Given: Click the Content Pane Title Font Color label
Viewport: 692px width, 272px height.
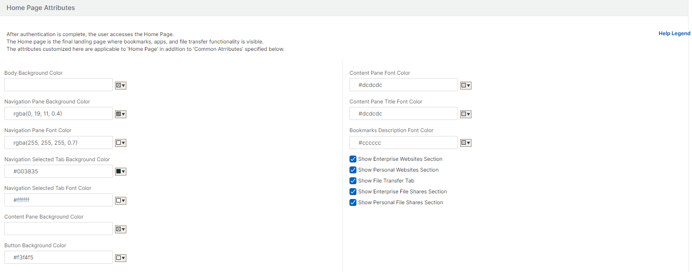Looking at the screenshot, I should pyautogui.click(x=386, y=102).
